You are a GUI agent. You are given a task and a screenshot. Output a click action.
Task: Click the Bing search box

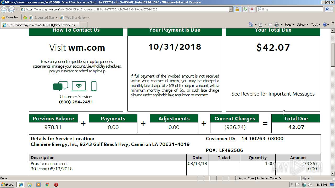point(290,9)
